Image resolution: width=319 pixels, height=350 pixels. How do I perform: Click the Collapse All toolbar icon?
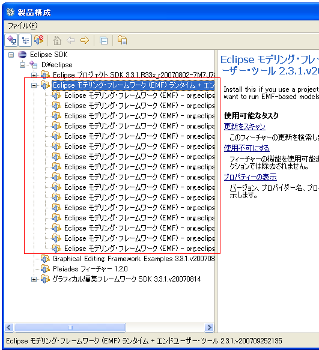tap(104, 41)
